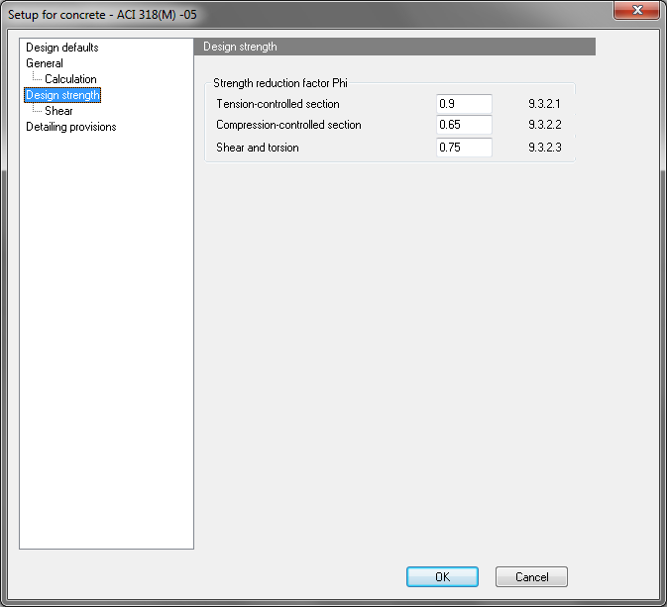Go to Detailing provisions settings

(x=70, y=127)
